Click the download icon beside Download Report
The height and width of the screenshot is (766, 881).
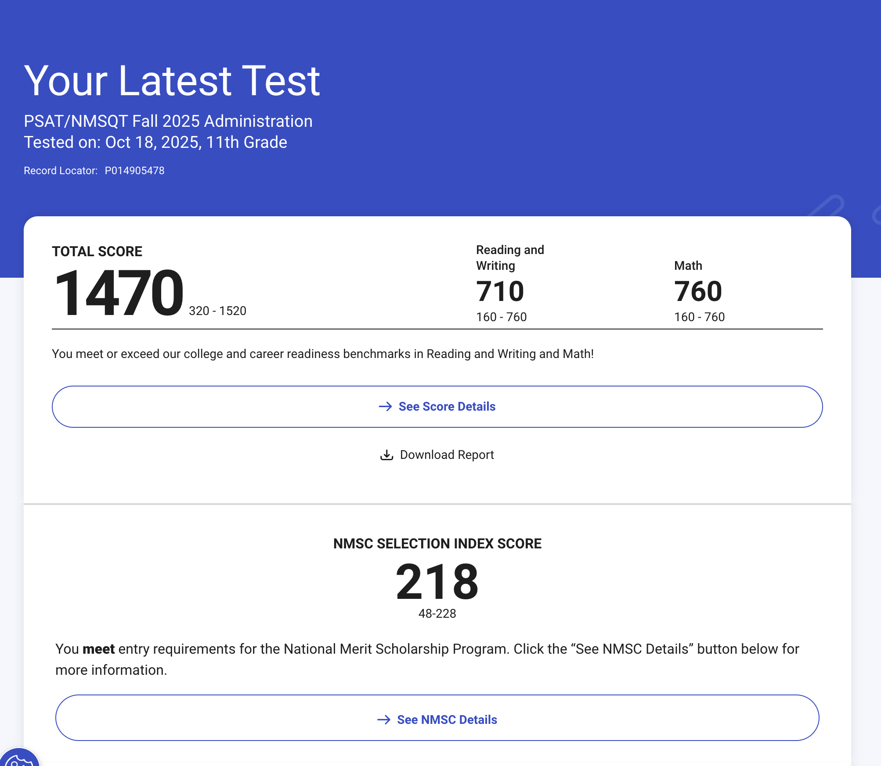(x=386, y=455)
